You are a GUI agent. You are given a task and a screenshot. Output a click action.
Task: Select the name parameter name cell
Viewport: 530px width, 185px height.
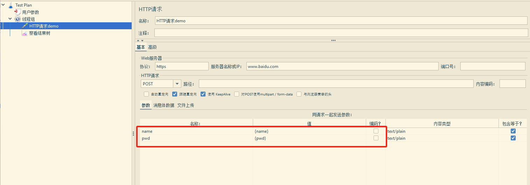(x=196, y=131)
